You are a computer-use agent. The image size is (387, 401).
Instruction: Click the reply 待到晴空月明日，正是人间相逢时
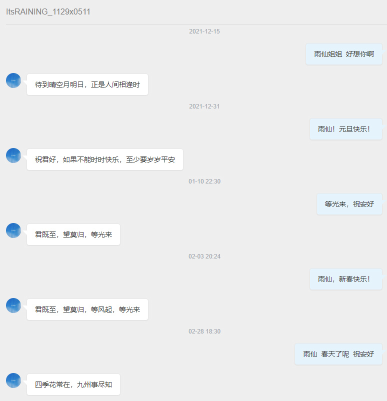[x=87, y=84]
